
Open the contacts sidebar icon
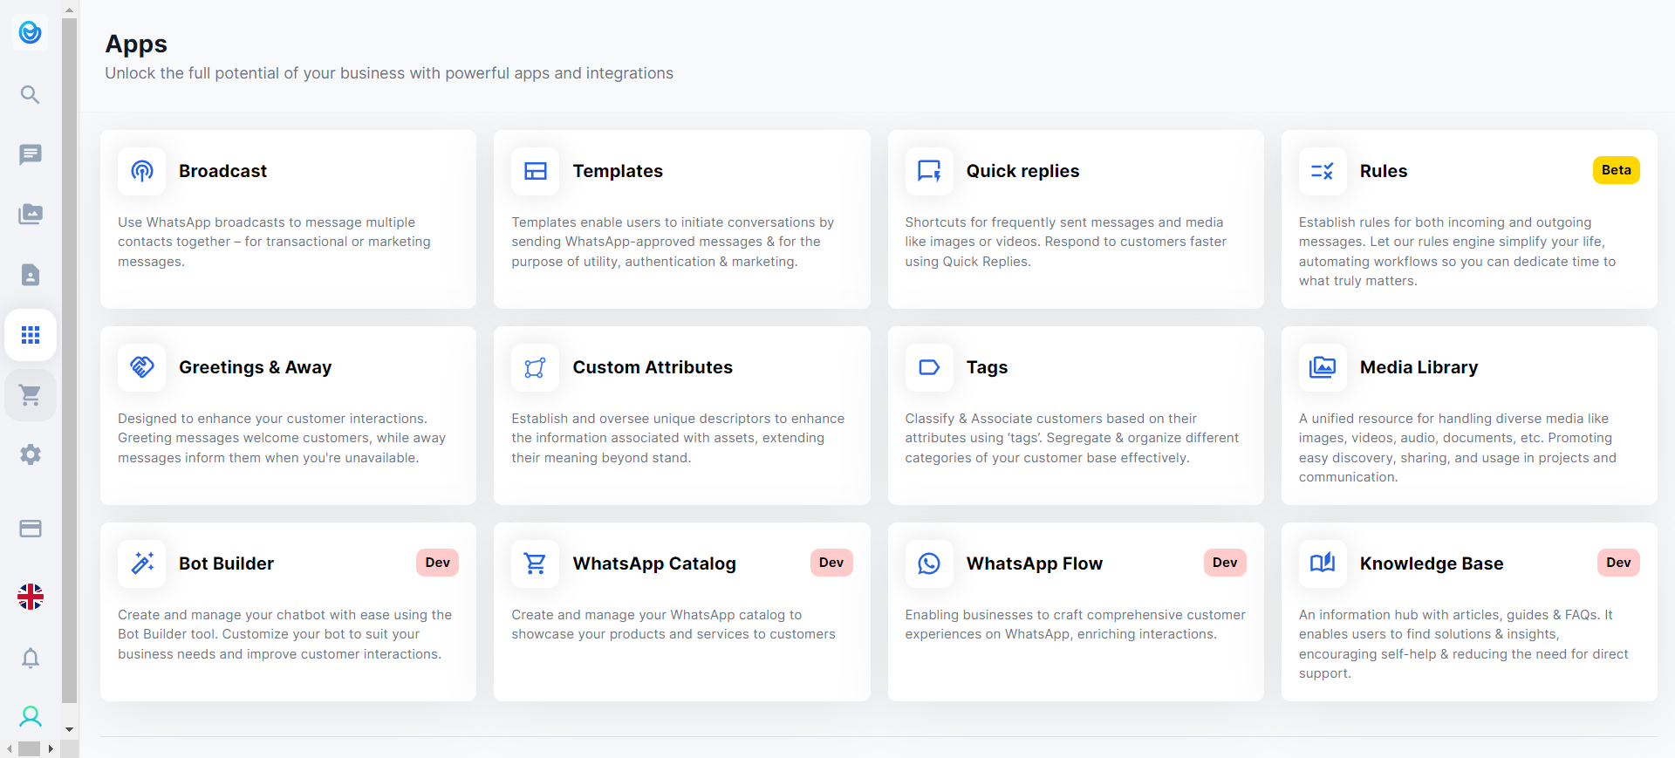[31, 275]
